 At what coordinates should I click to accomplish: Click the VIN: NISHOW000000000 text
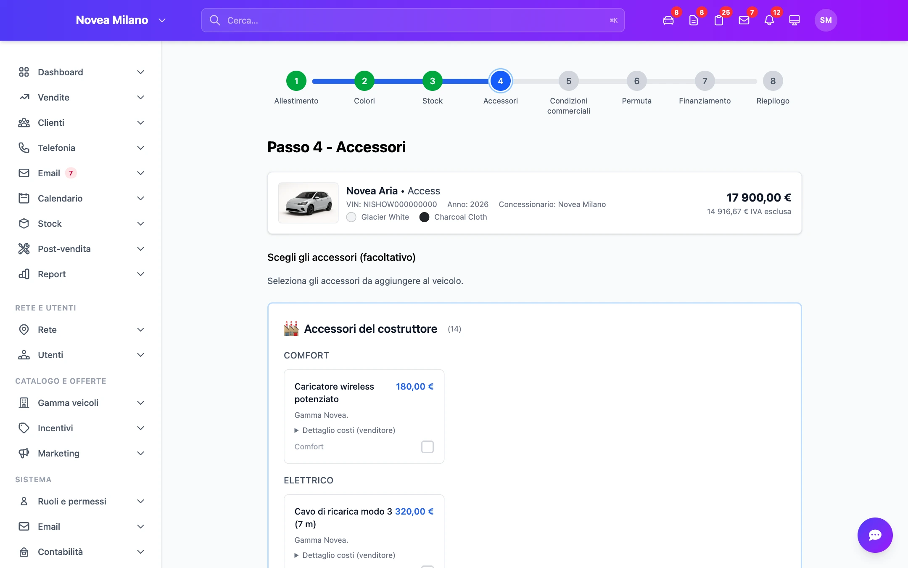[391, 204]
